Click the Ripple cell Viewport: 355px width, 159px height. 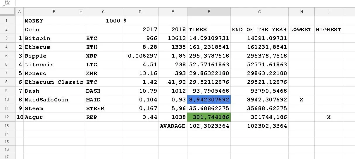pos(54,56)
